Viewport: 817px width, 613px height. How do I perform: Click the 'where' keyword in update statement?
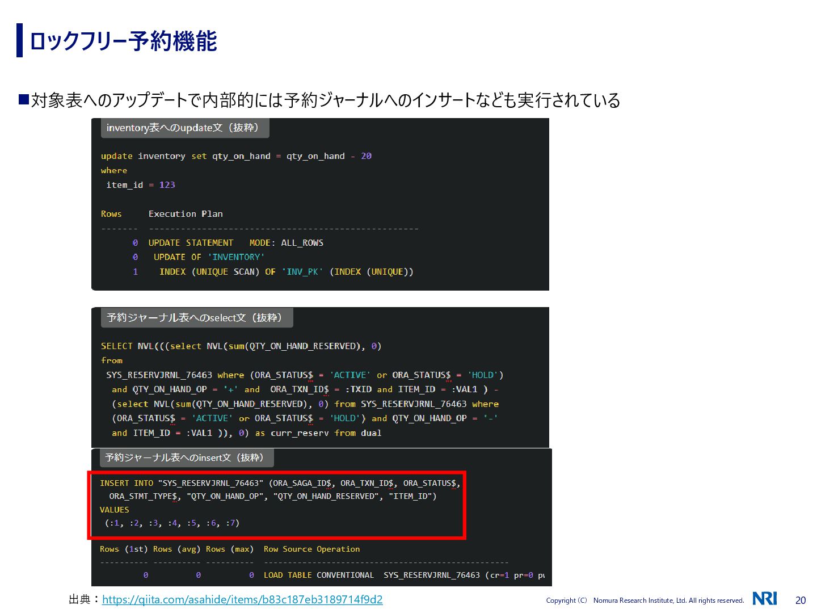[114, 170]
